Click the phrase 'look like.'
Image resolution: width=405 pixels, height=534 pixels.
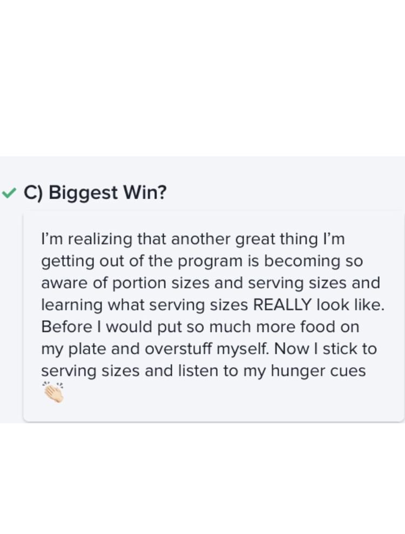point(350,305)
